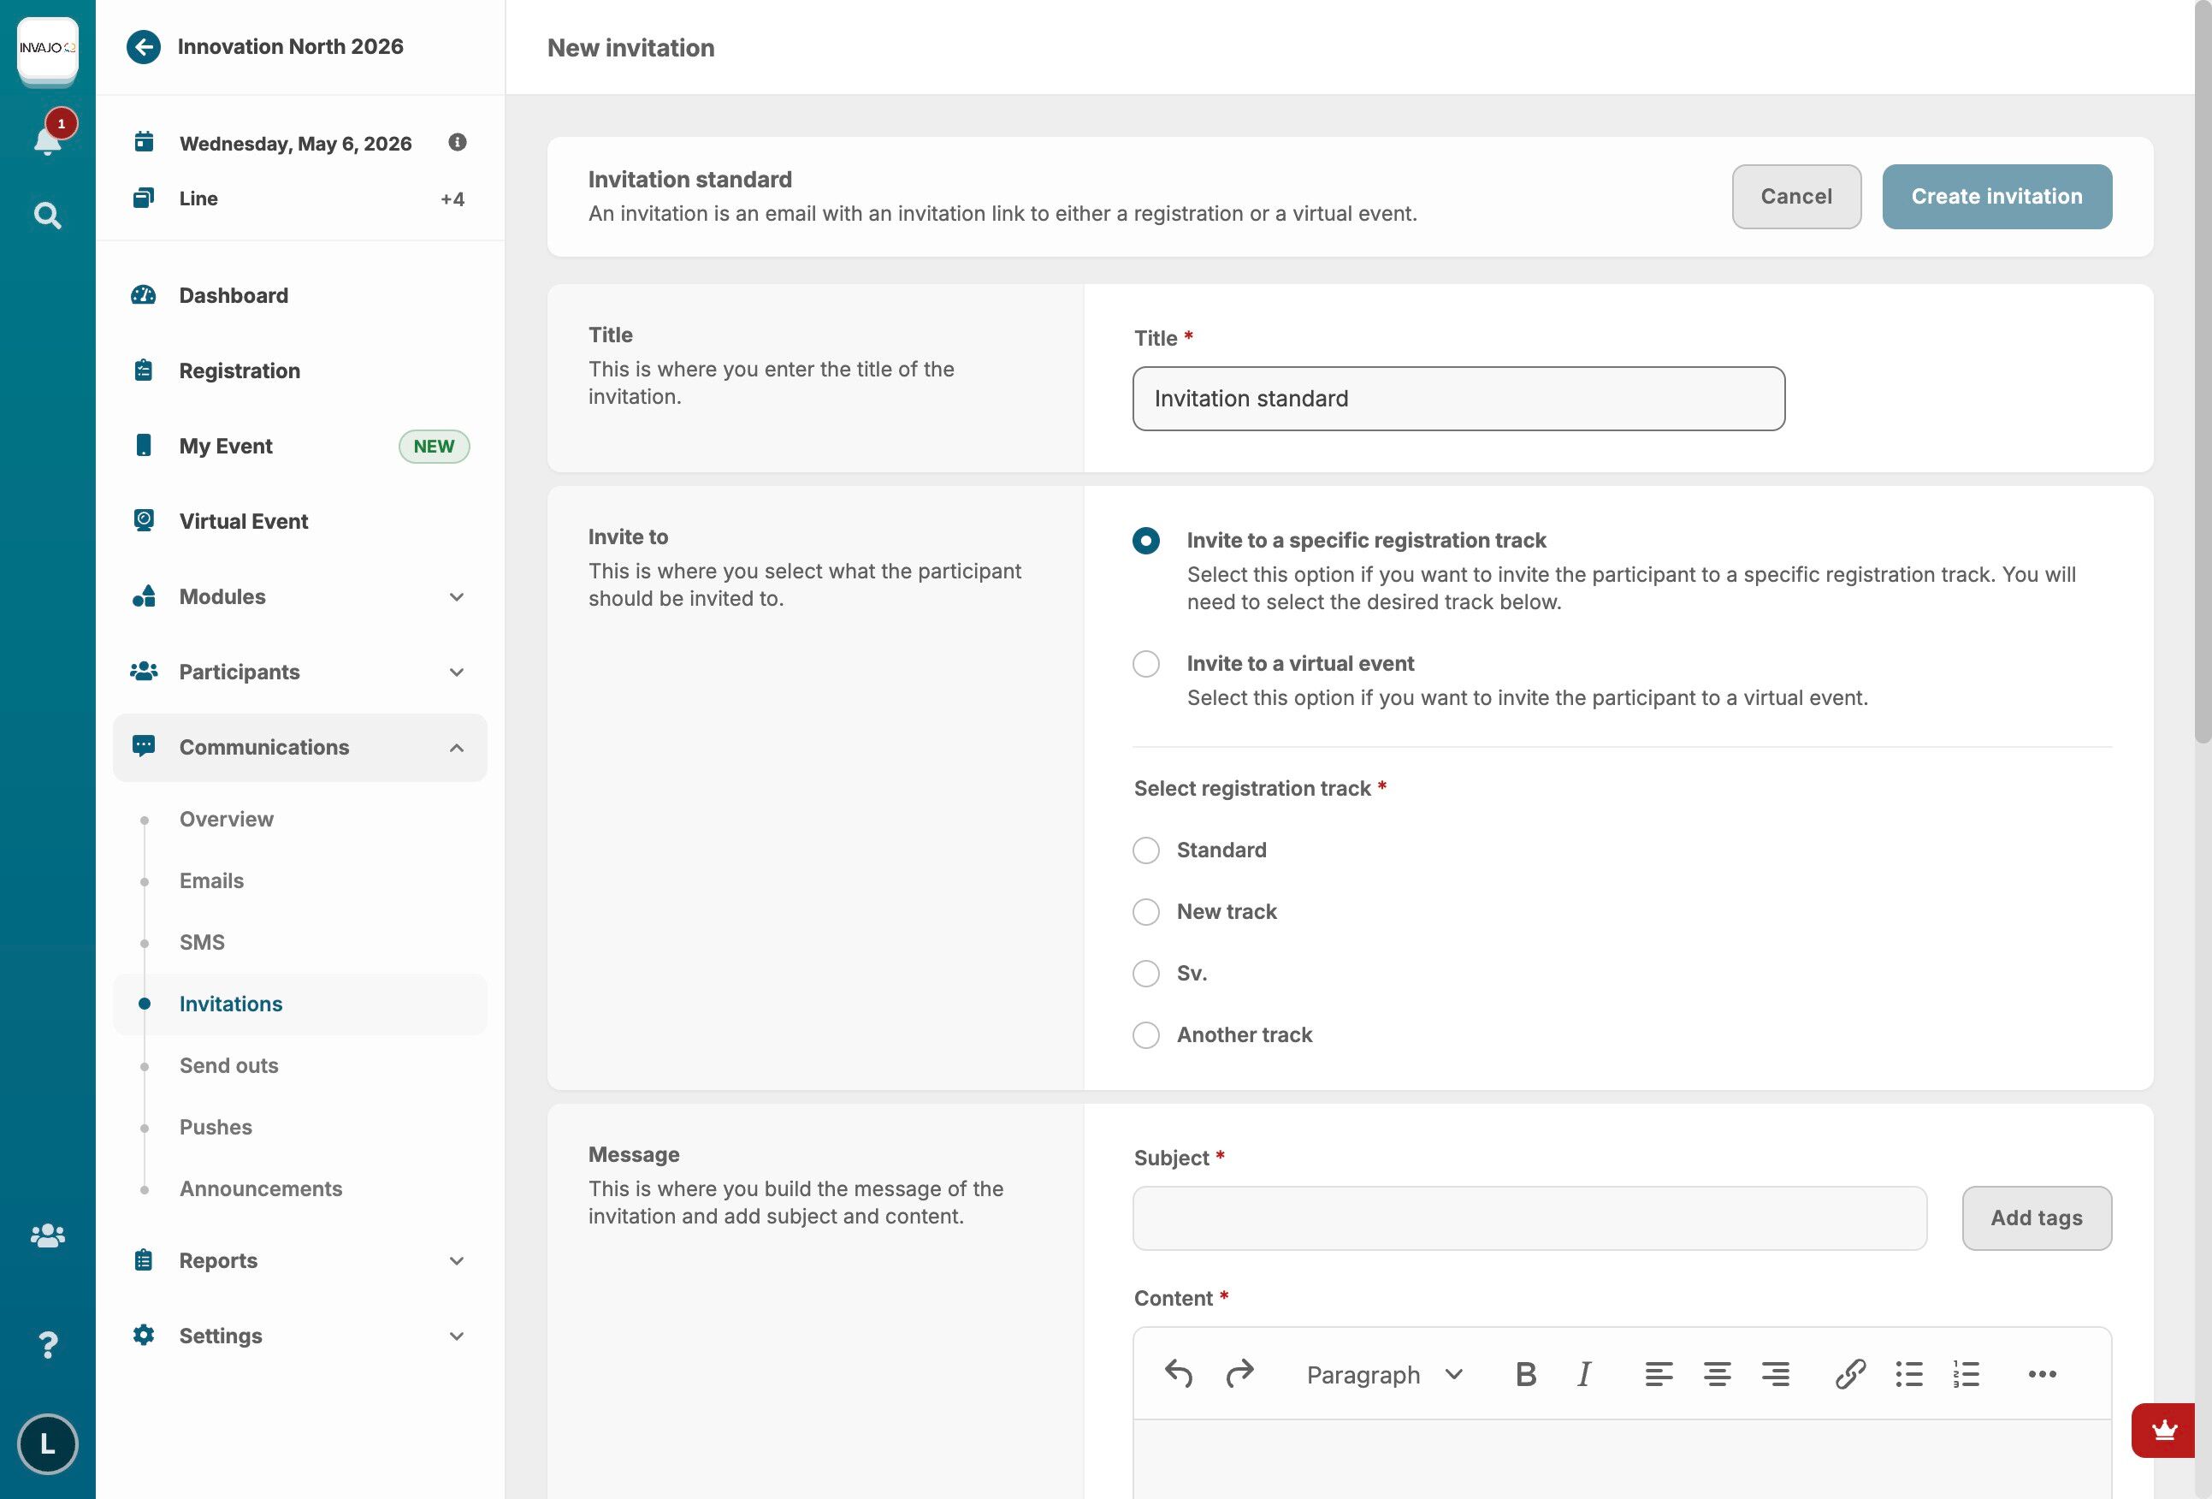This screenshot has width=2212, height=1499.
Task: Undo last edit in editor toolbar
Action: click(1179, 1374)
